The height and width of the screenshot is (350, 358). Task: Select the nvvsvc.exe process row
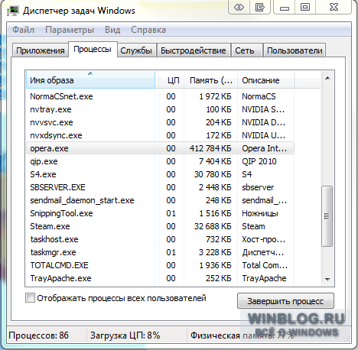click(160, 122)
